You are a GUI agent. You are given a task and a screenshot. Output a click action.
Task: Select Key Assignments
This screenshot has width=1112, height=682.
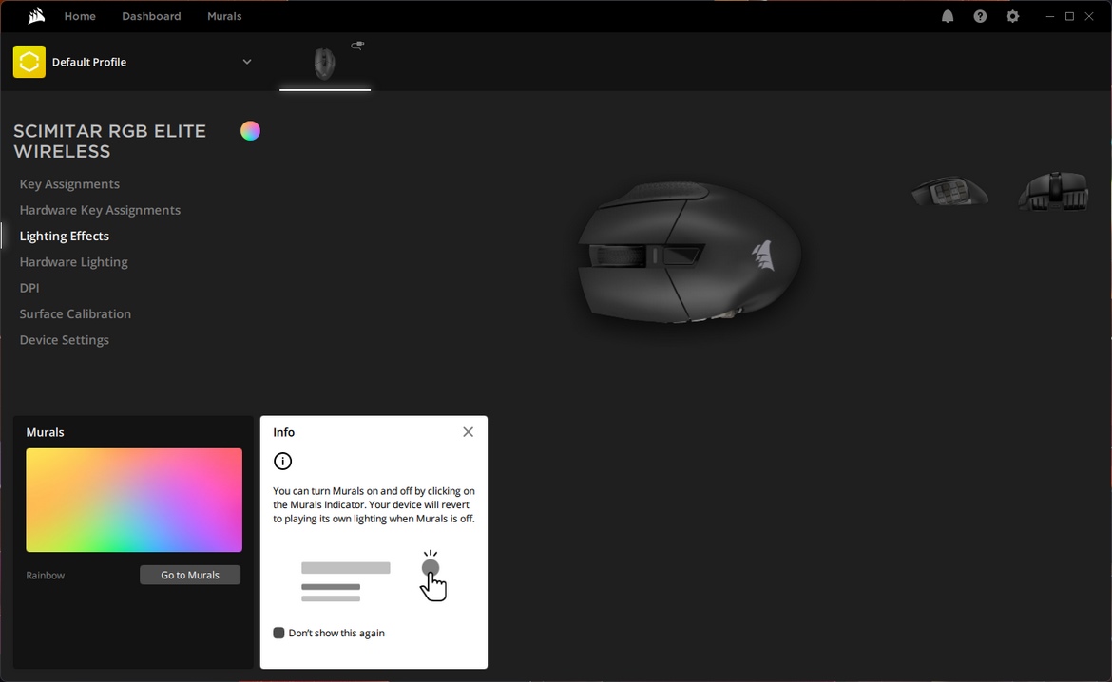tap(69, 184)
